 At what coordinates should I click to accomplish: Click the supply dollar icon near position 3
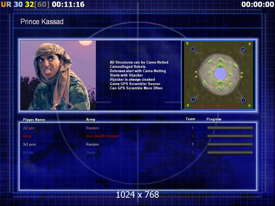[x=188, y=105]
